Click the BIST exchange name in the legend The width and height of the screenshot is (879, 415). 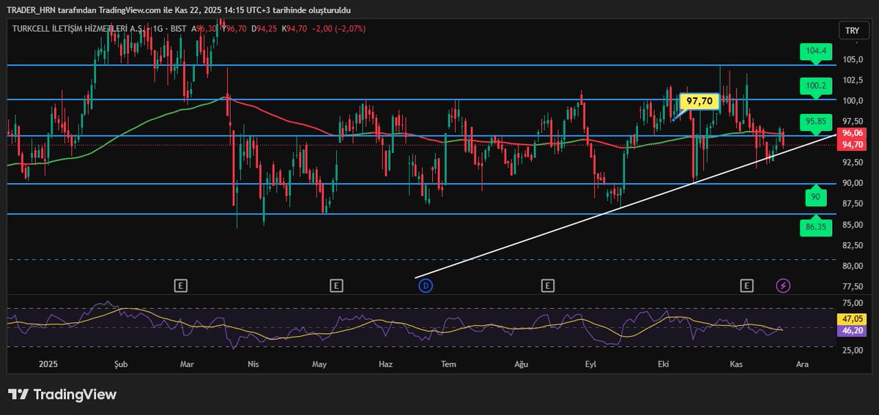point(179,29)
